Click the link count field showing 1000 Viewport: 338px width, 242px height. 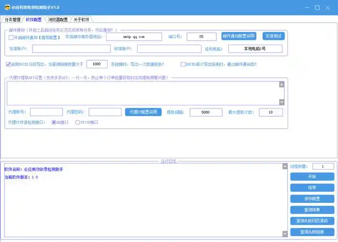pos(97,64)
